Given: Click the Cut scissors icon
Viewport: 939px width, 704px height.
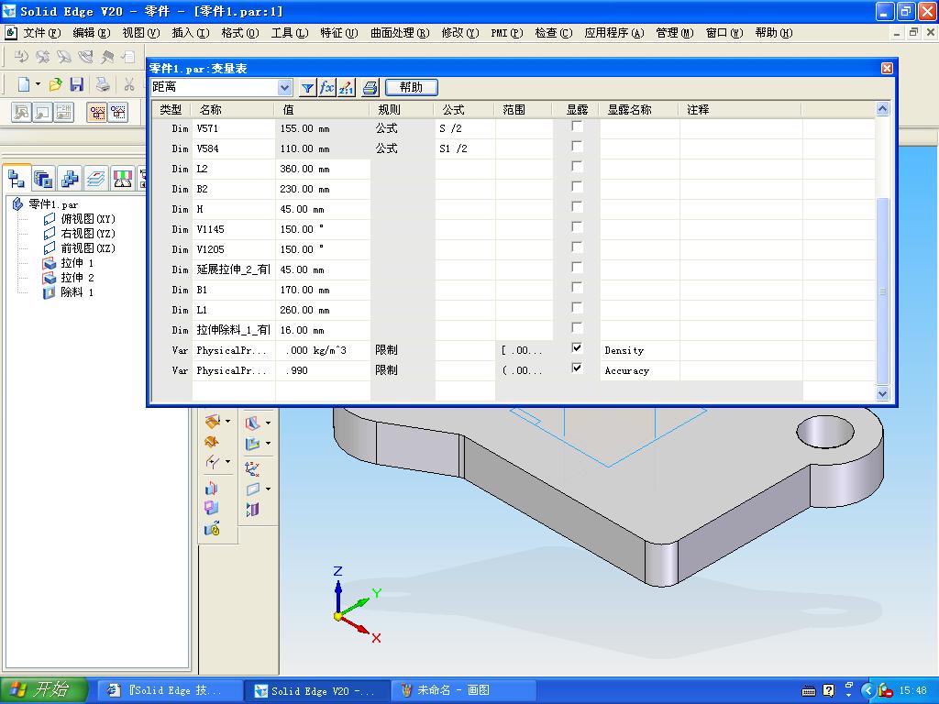Looking at the screenshot, I should pos(128,84).
